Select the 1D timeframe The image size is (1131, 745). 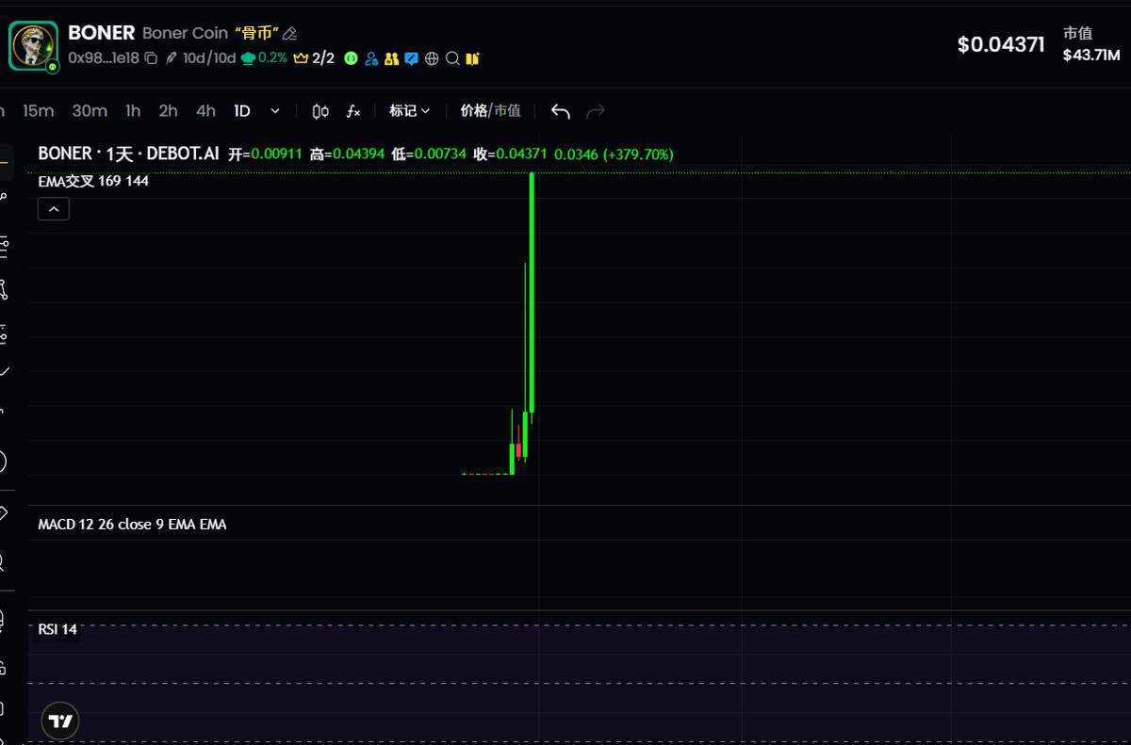coord(242,111)
